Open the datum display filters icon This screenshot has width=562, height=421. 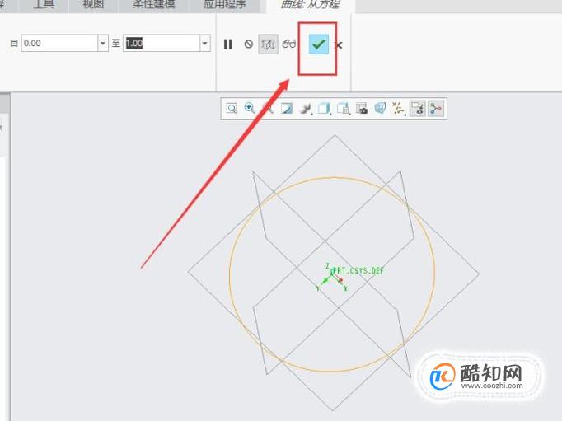tap(398, 109)
